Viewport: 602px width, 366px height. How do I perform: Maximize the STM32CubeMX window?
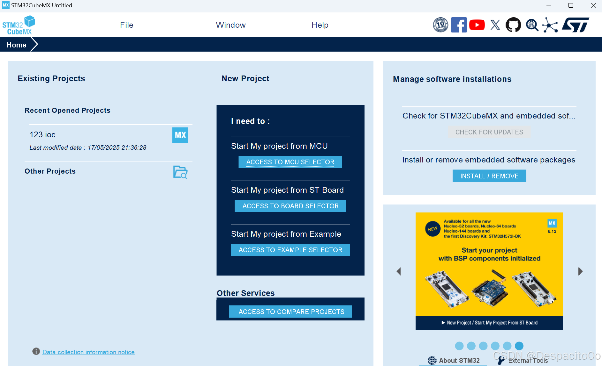click(571, 5)
